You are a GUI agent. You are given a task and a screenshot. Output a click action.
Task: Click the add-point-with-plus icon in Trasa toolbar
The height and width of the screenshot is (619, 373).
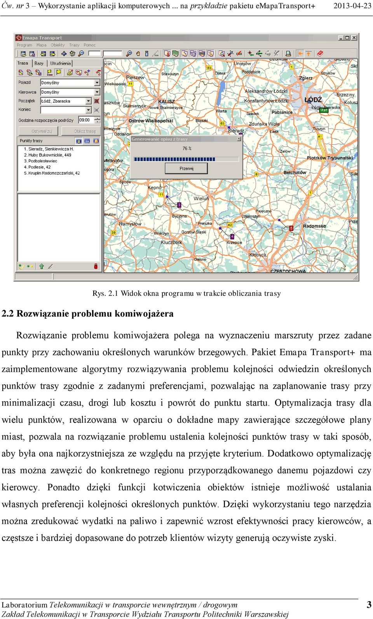[x=87, y=72]
